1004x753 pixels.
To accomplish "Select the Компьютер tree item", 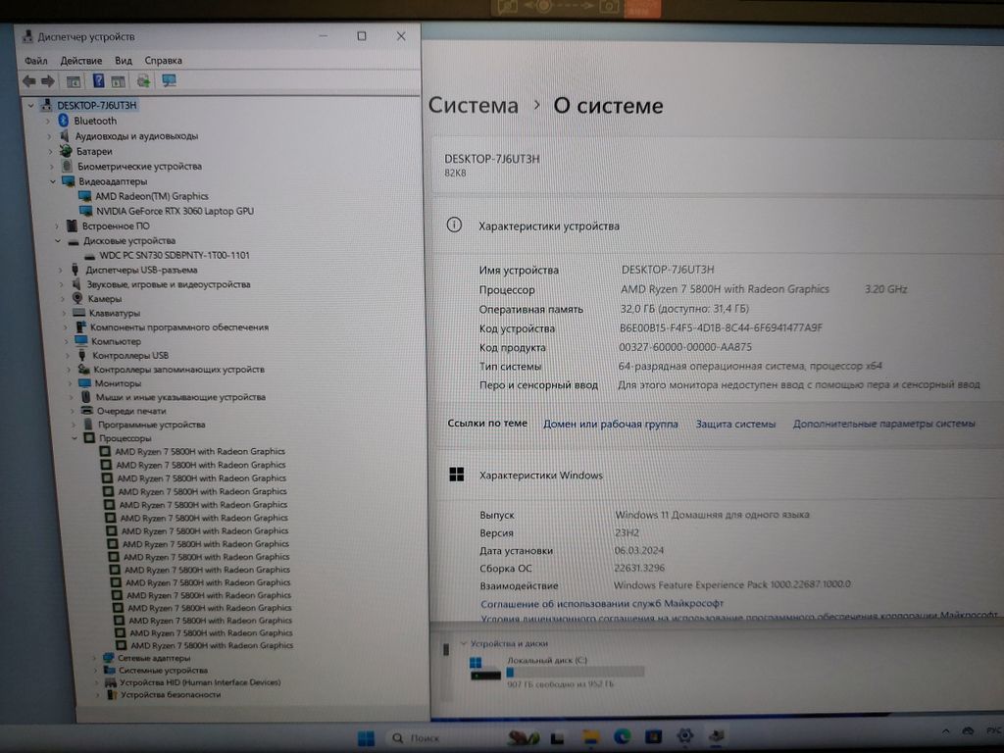I will (116, 341).
